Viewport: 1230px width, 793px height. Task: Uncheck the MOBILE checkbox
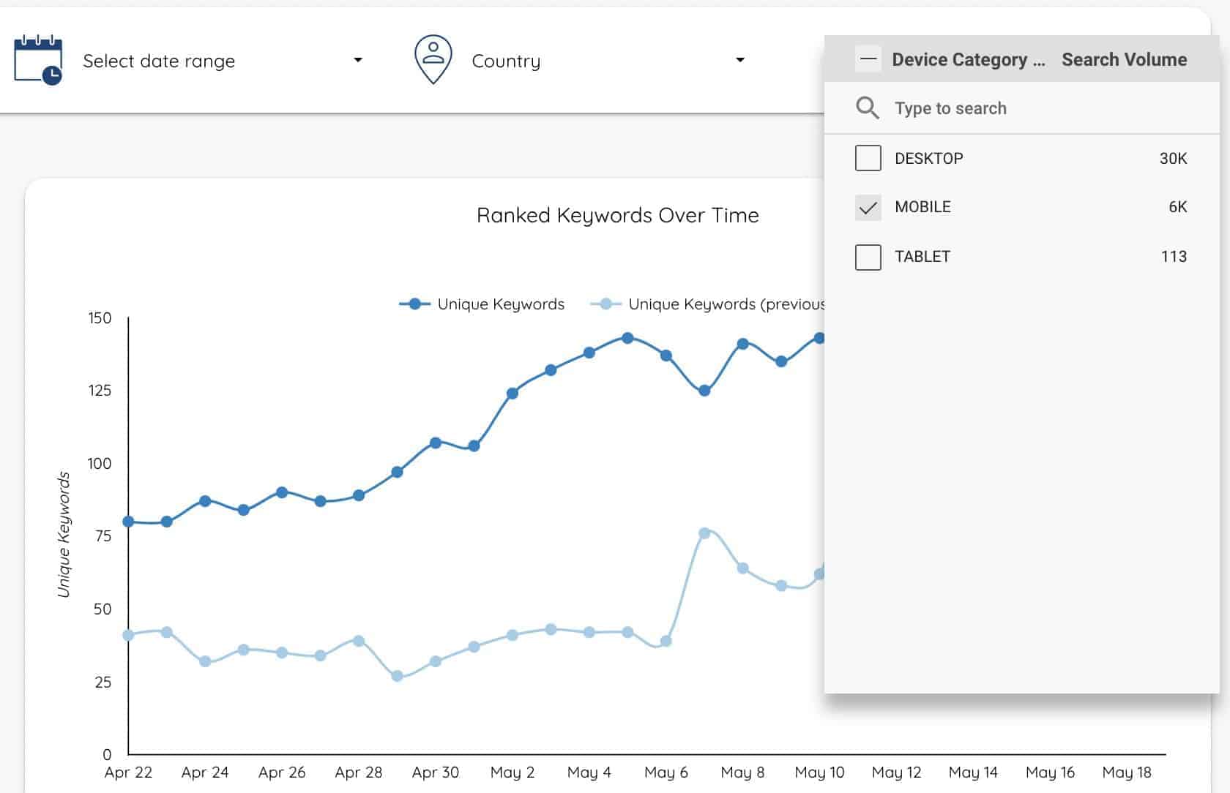click(868, 208)
